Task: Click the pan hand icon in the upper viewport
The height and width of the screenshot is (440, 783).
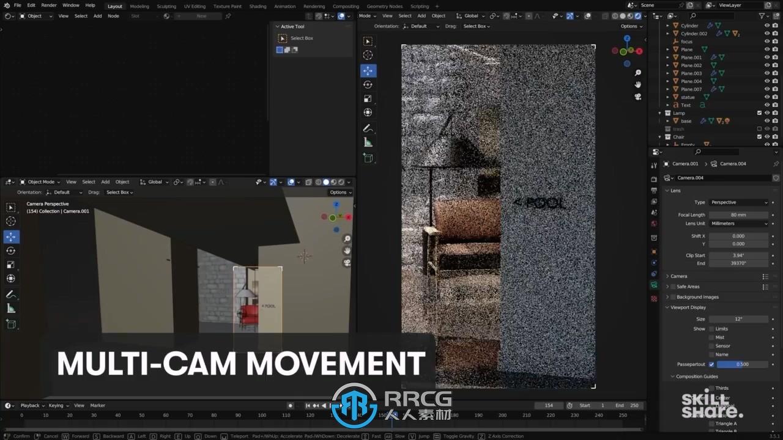Action: tap(637, 84)
